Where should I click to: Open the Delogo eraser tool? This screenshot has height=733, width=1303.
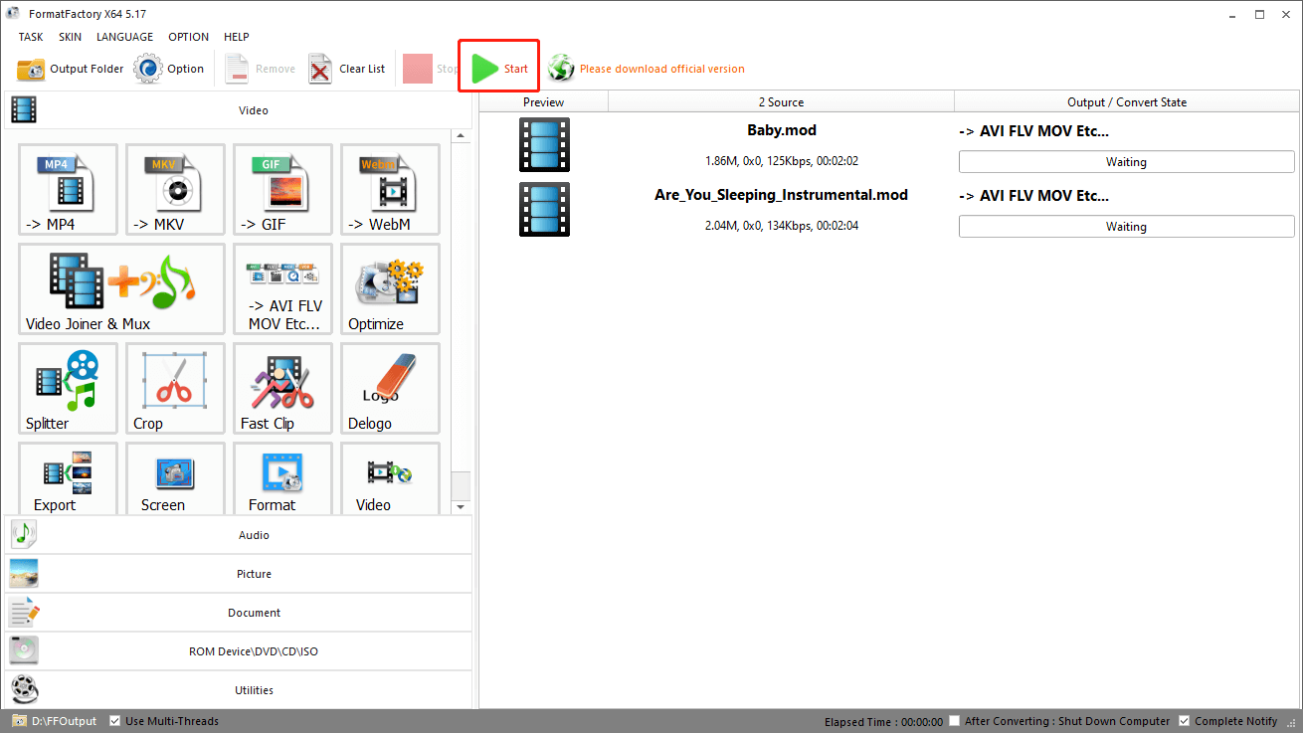click(x=390, y=388)
